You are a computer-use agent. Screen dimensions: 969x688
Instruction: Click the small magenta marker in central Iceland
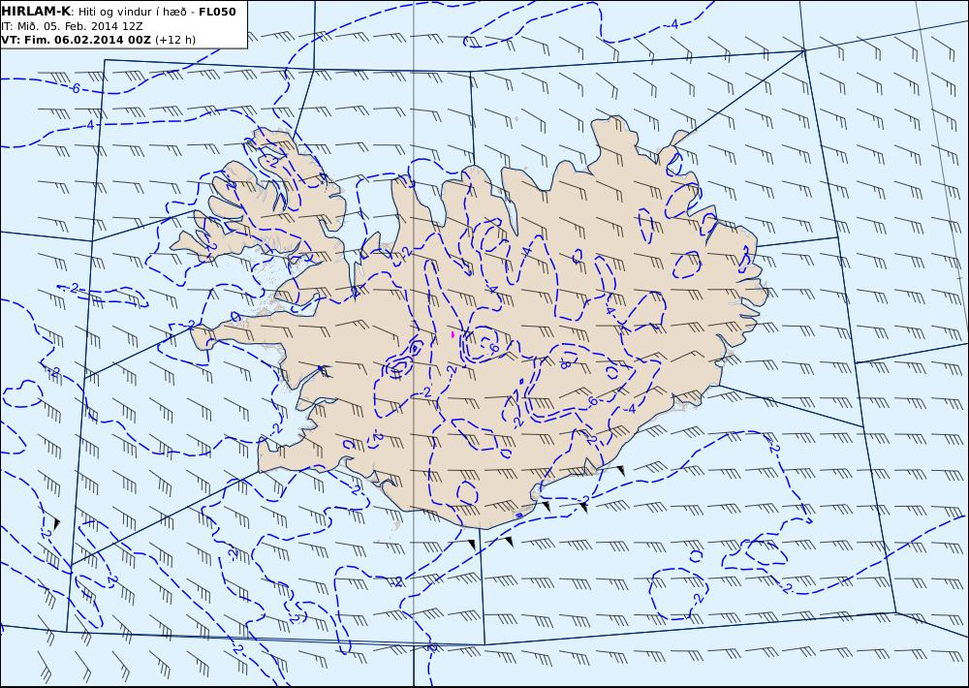point(453,334)
